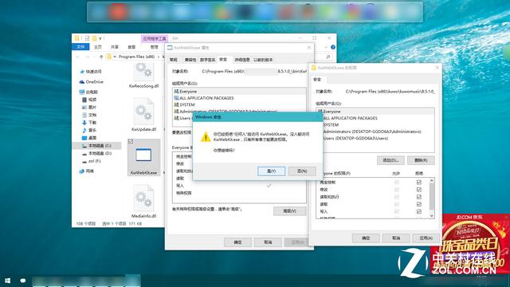Image resolution: width=510 pixels, height=287 pixels.
Task: Select Administrators row in permissions window
Action: [375, 132]
